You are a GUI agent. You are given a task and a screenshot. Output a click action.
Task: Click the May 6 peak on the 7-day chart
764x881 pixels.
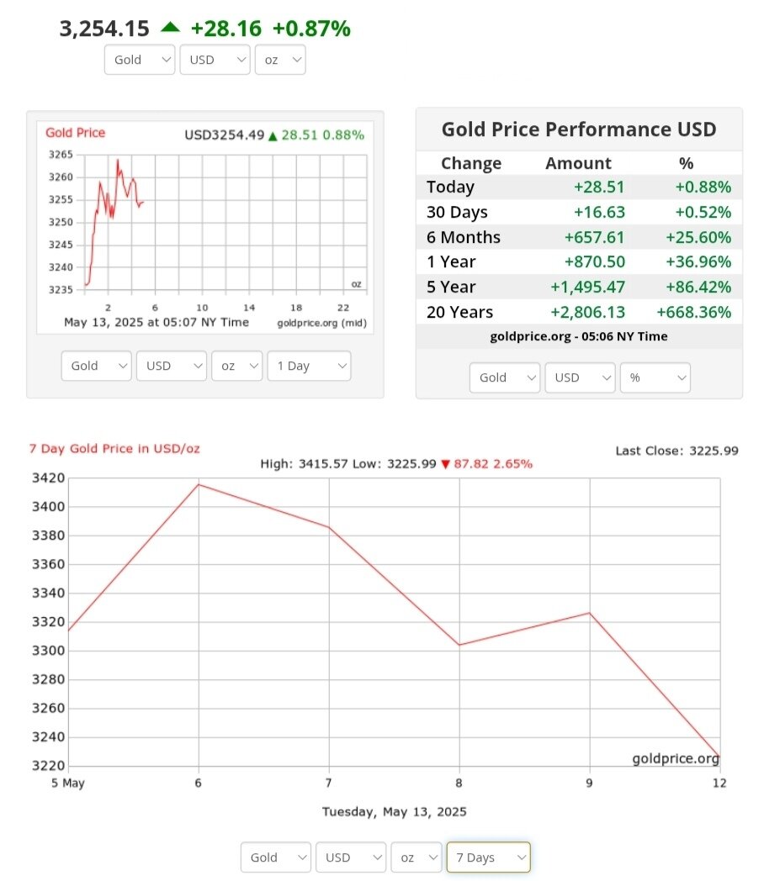point(199,484)
